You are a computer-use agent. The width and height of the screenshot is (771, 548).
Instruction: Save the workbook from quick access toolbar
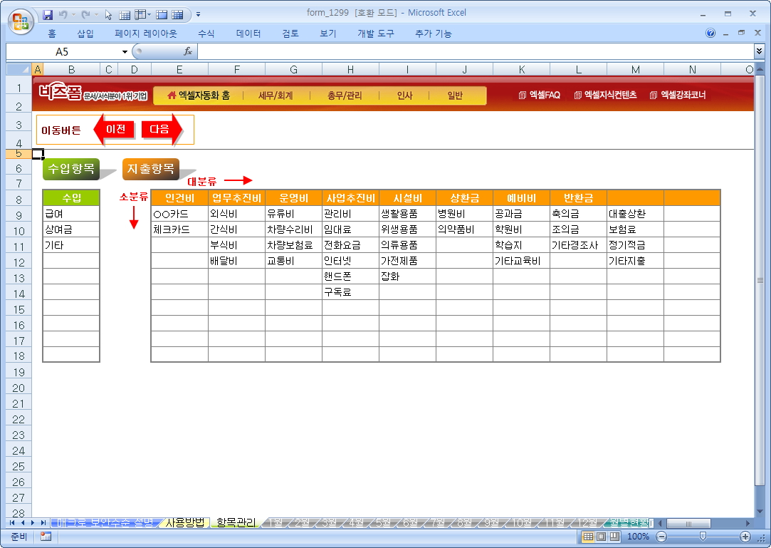click(x=48, y=14)
